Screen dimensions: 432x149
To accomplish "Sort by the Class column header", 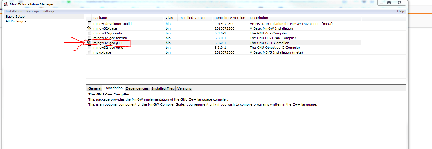I will [171, 18].
